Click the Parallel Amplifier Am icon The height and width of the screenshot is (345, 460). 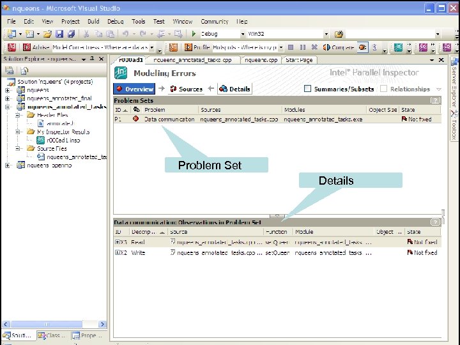point(173,47)
